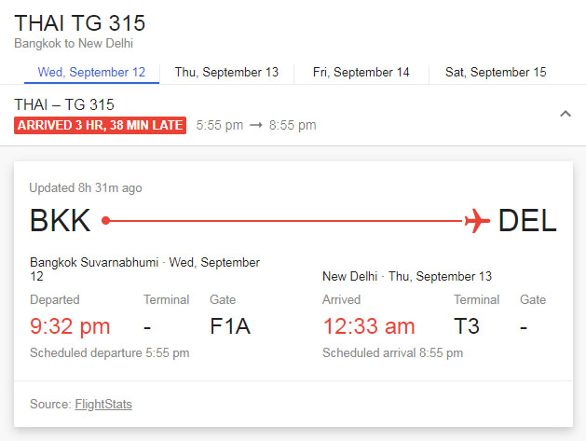Image resolution: width=586 pixels, height=441 pixels.
Task: Click the DEL airport code
Action: click(x=527, y=221)
